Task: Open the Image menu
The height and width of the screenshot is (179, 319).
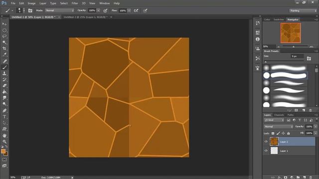Action: (31, 3)
